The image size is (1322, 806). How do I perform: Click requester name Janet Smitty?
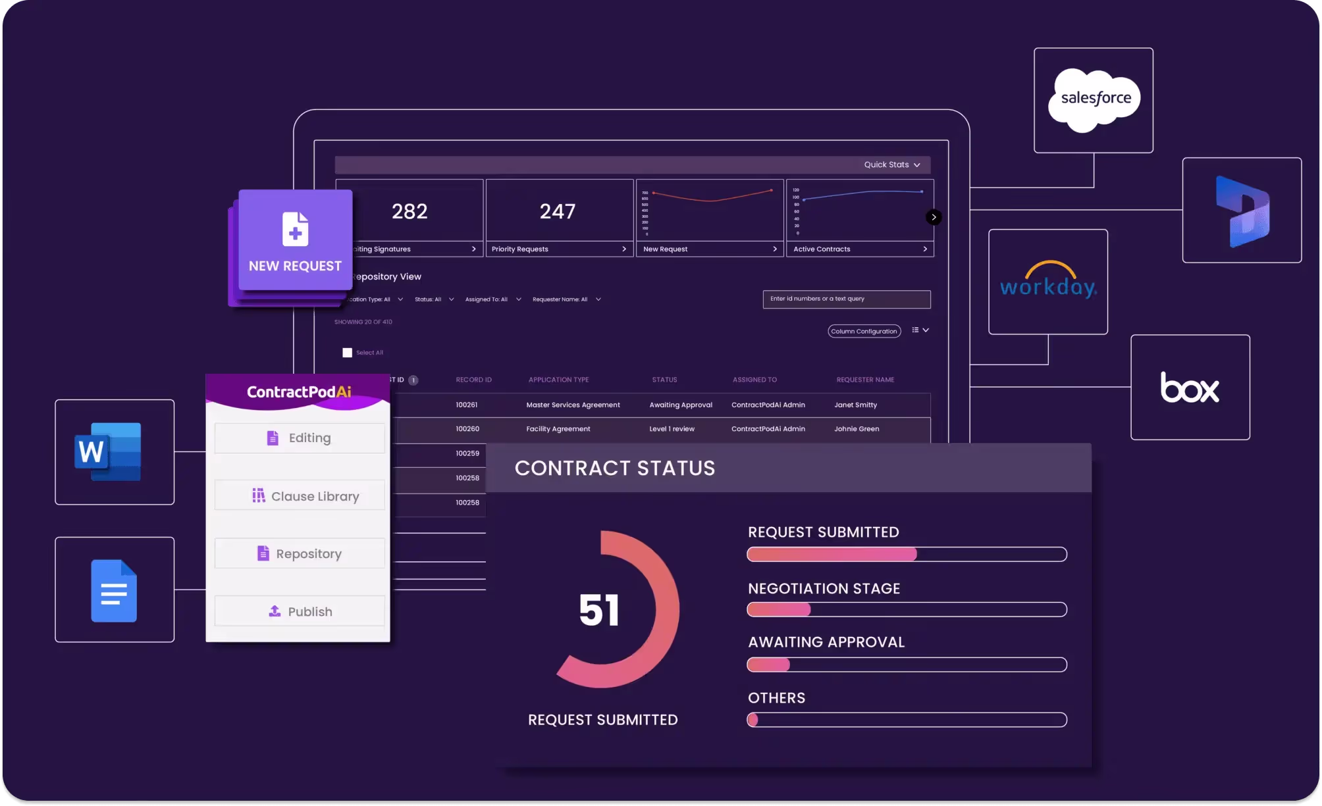855,405
